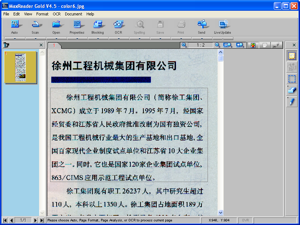
Task: Close the thumbnail panel
Action: [x=41, y=45]
